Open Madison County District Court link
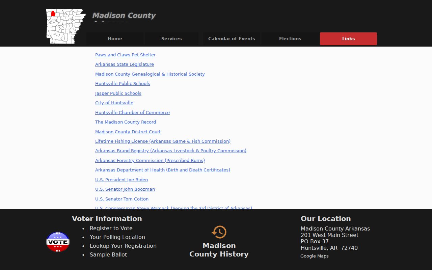Viewport: 432px width, 270px height. [128, 132]
